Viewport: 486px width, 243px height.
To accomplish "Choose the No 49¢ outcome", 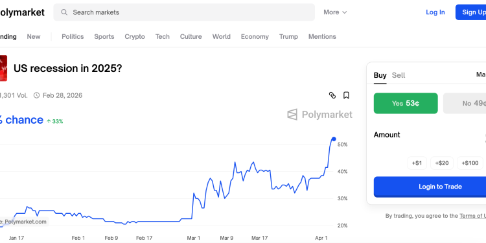I will click(x=465, y=103).
